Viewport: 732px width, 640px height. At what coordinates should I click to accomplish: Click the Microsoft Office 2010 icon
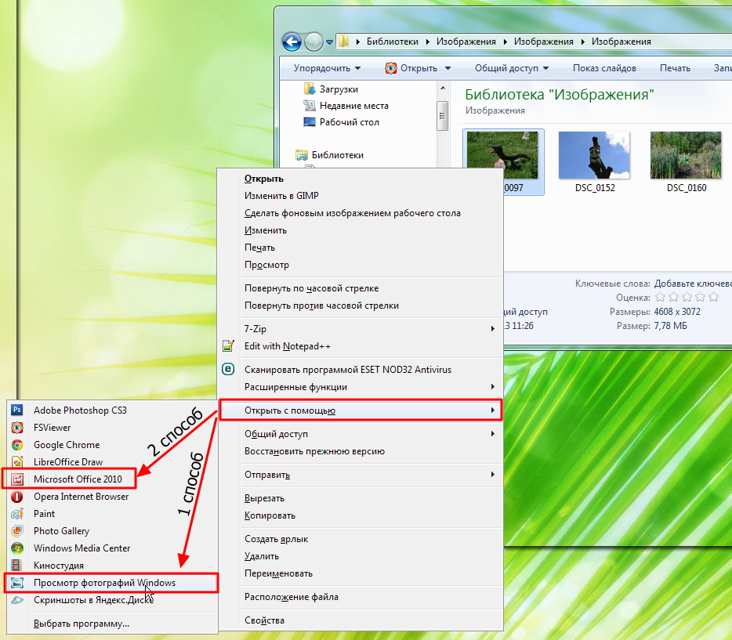click(x=17, y=479)
